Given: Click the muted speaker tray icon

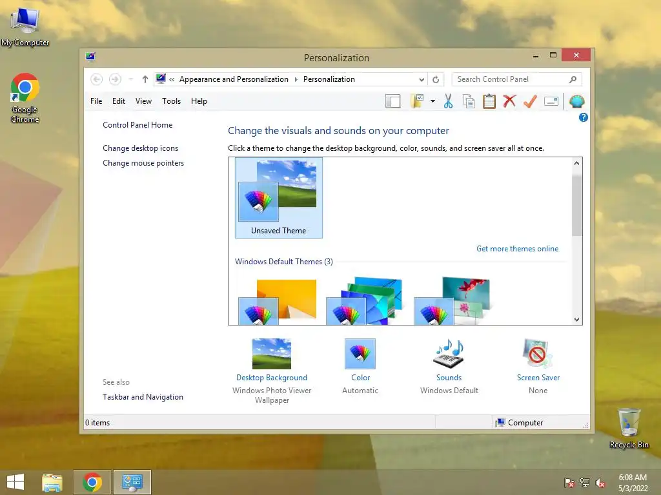Looking at the screenshot, I should (600, 483).
